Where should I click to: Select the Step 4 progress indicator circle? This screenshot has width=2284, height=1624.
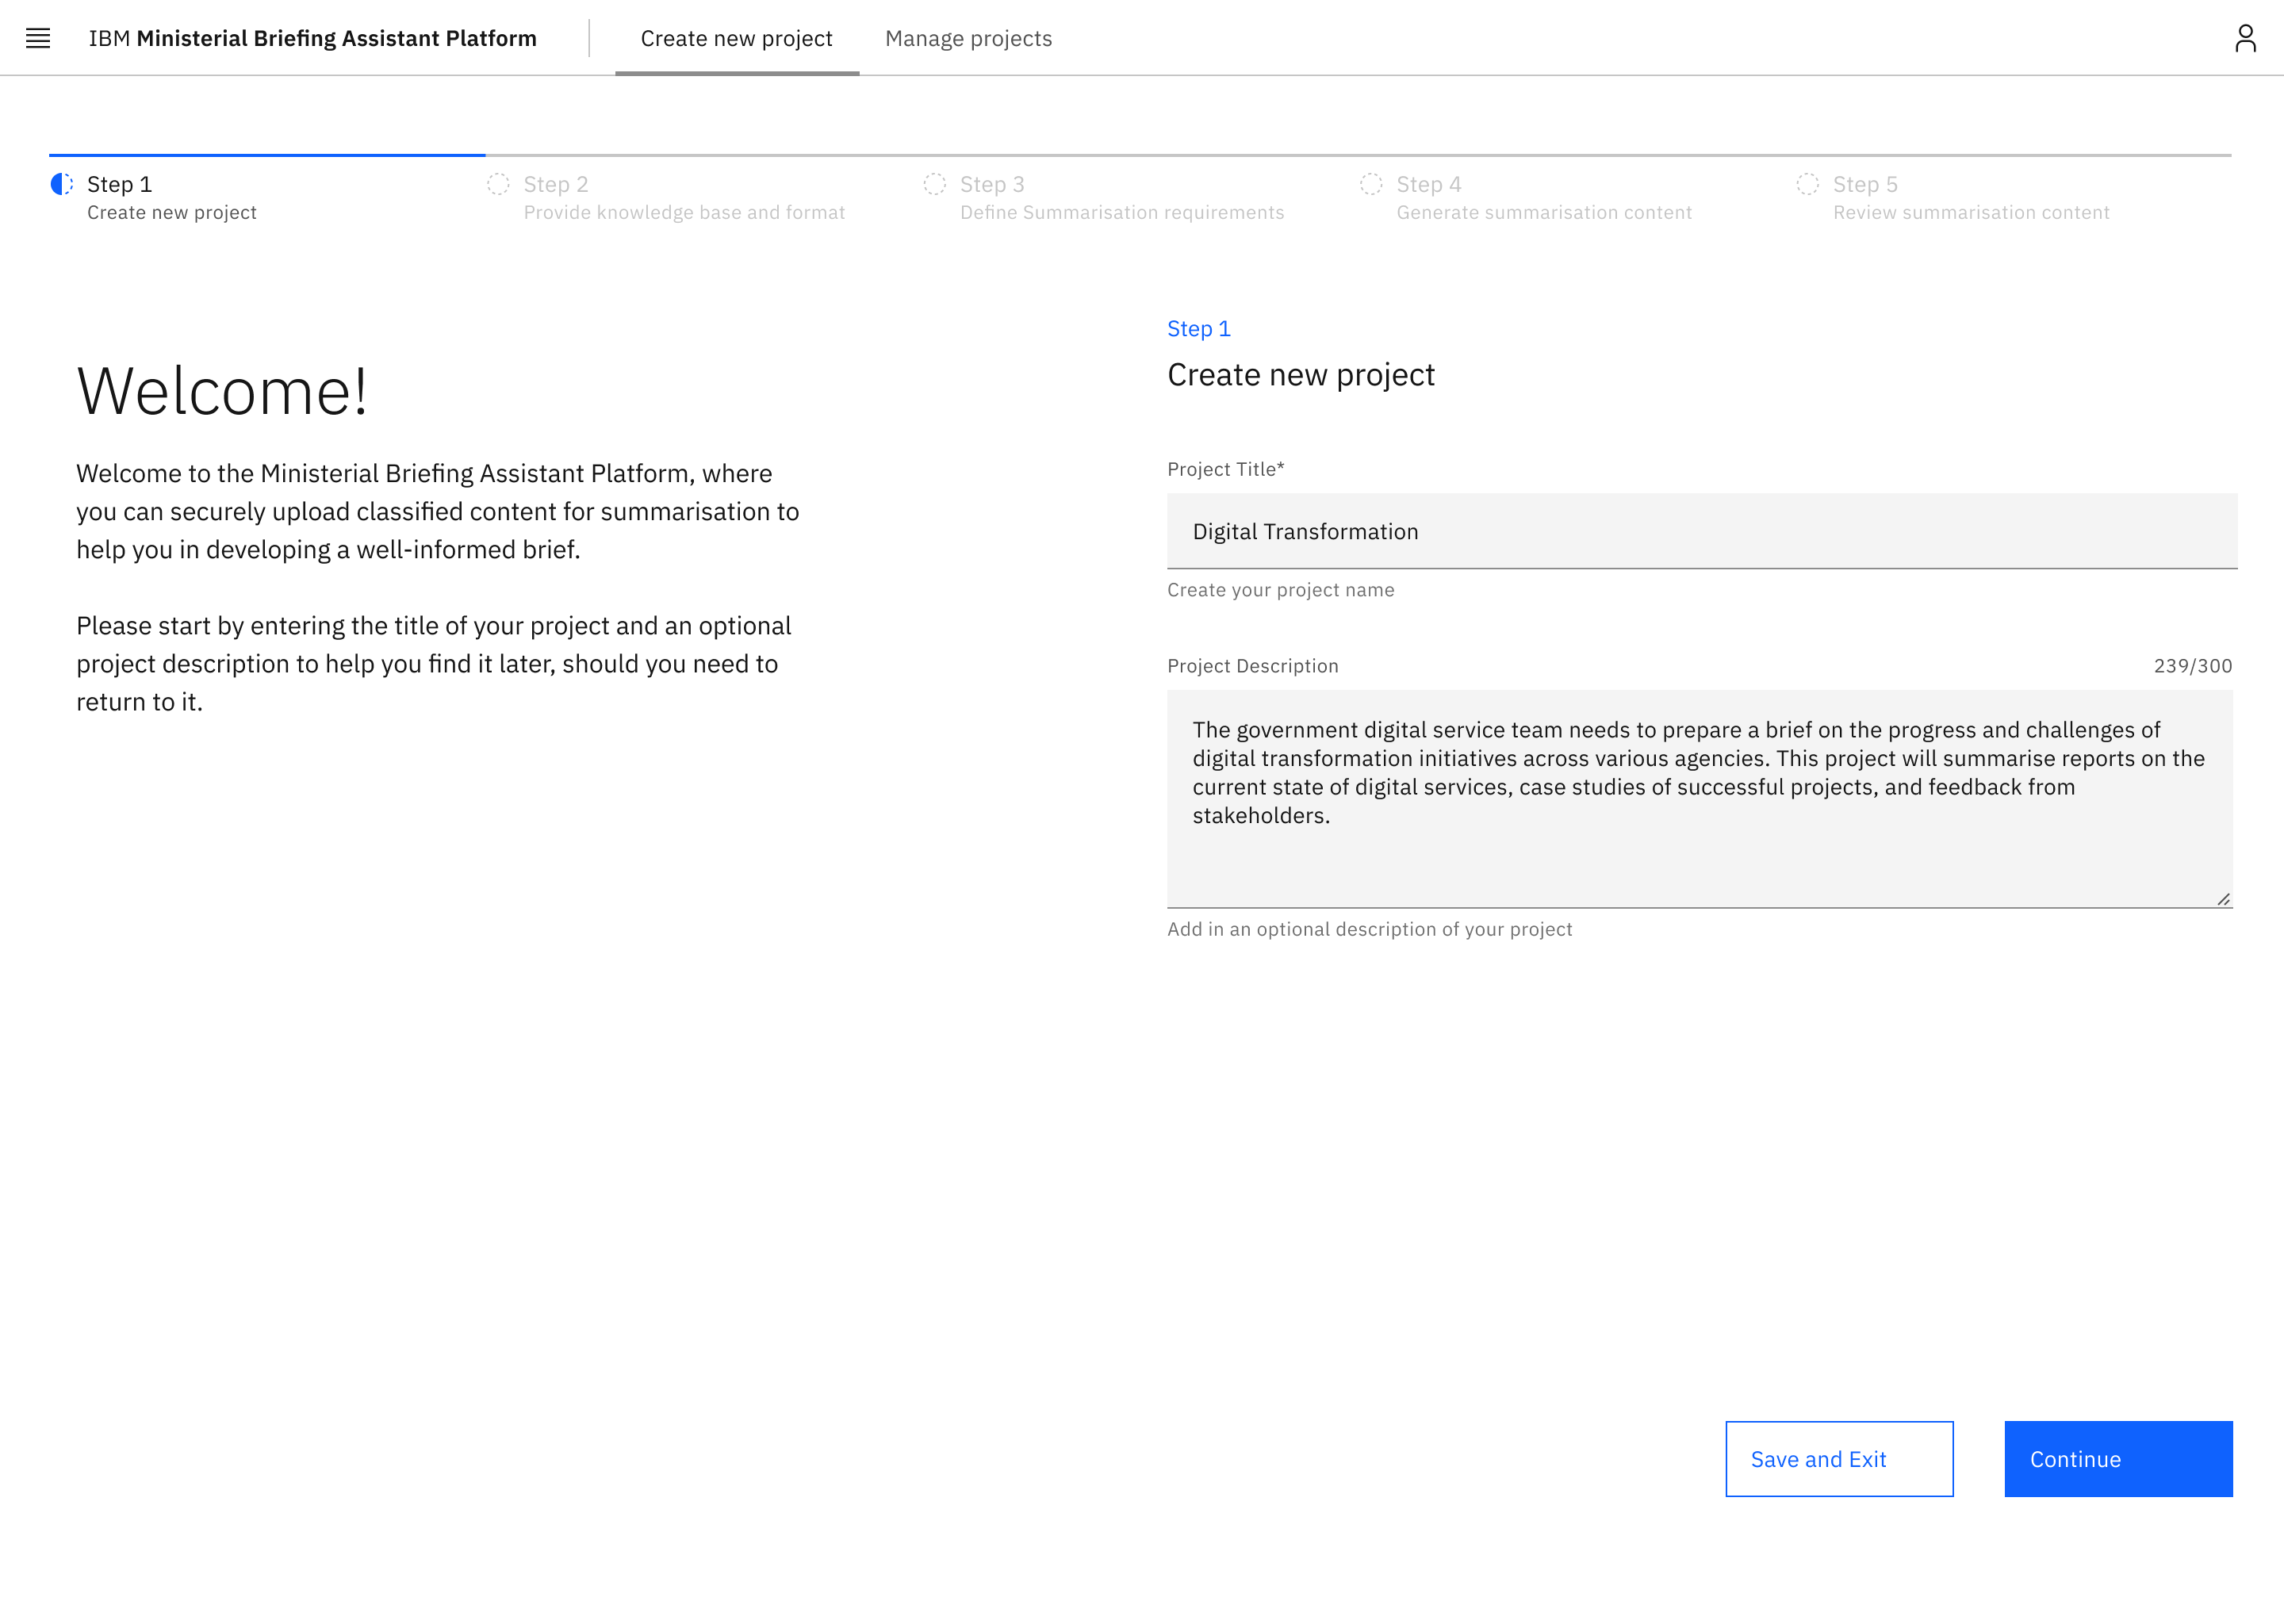1371,184
